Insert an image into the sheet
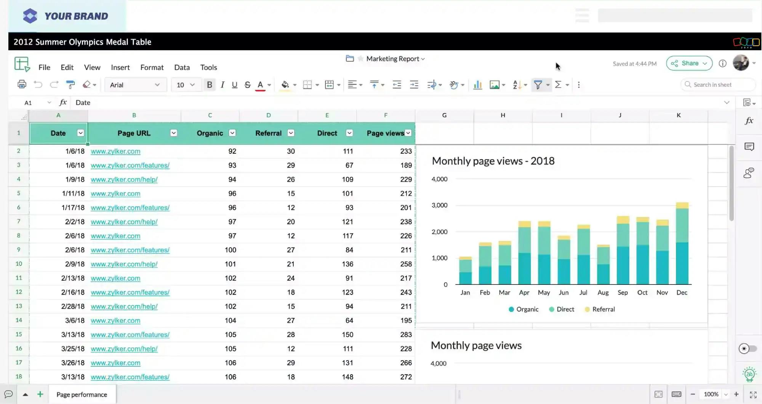 click(495, 85)
